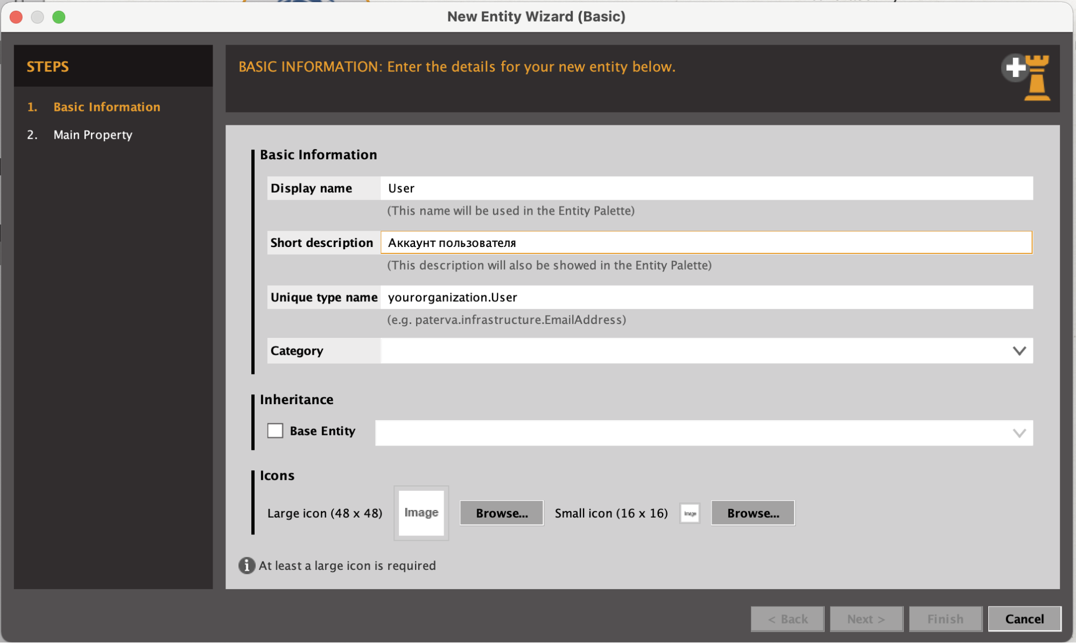
Task: Click the red close window button
Action: click(x=16, y=17)
